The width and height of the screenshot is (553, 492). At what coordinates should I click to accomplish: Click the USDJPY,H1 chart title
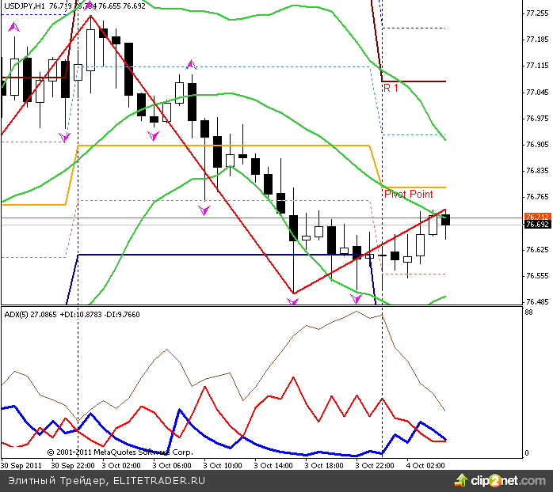click(x=24, y=6)
